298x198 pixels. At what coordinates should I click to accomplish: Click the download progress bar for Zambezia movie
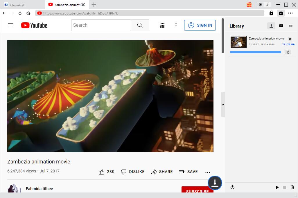click(255, 52)
